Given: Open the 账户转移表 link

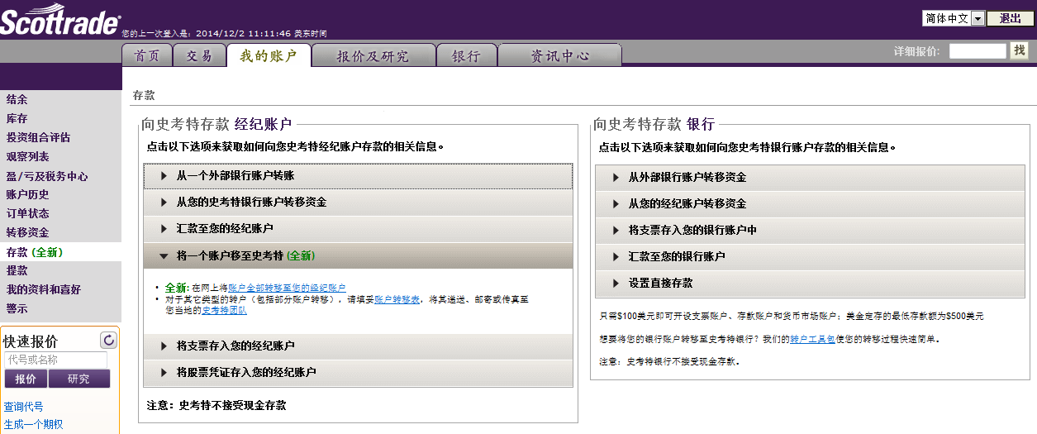Looking at the screenshot, I should pos(395,299).
